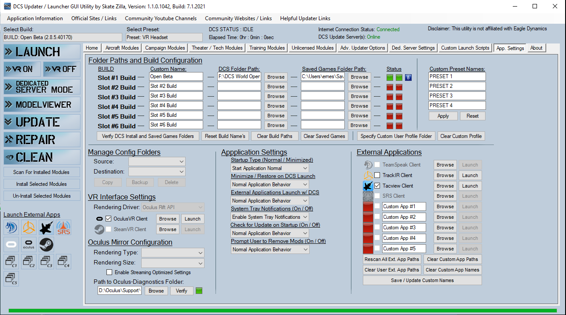Click the PRESET 1 name field
Image resolution: width=566 pixels, height=315 pixels.
457,76
